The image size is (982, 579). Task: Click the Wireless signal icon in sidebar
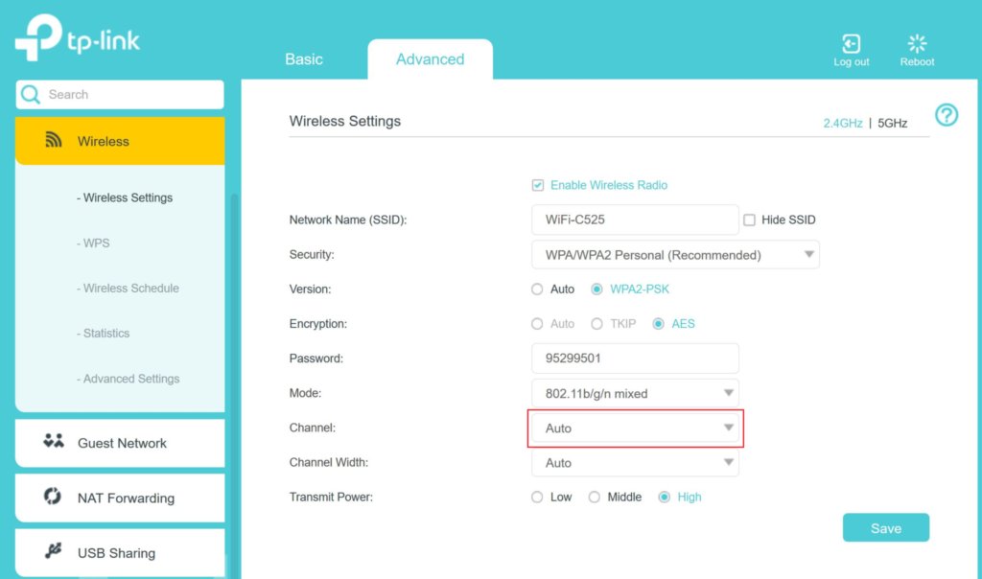(54, 141)
